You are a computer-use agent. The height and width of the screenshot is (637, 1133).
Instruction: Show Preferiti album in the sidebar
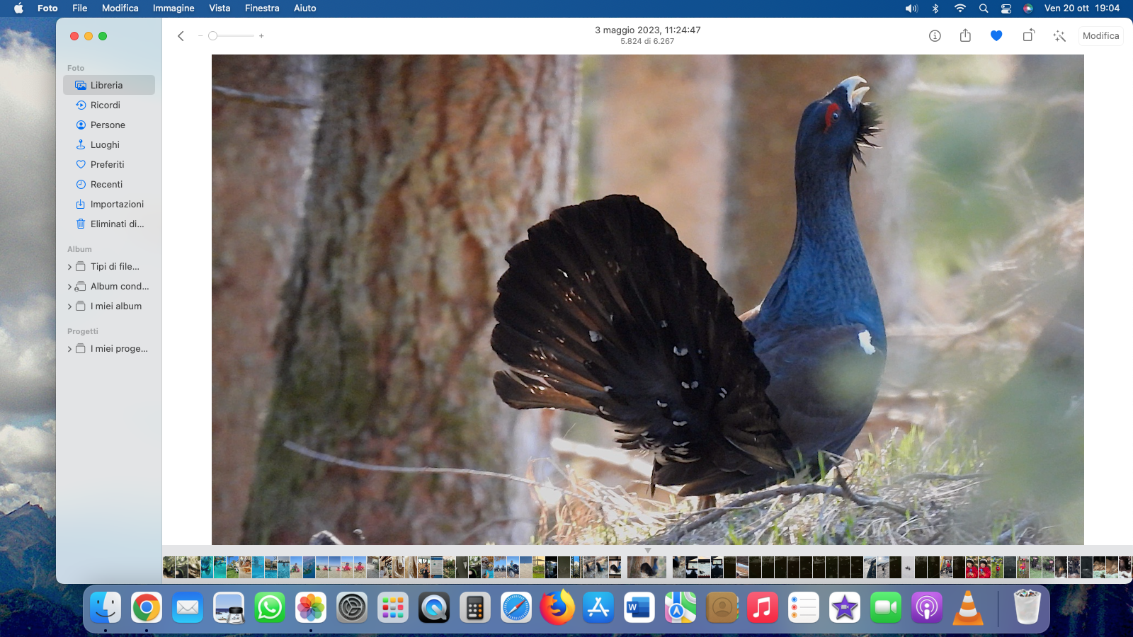point(109,164)
